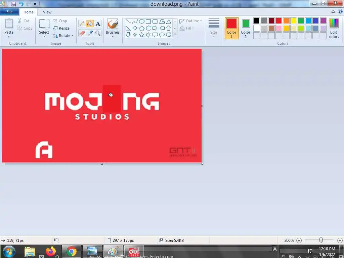The image size is (344, 258).
Task: Click the Copy button
Action: 25,28
